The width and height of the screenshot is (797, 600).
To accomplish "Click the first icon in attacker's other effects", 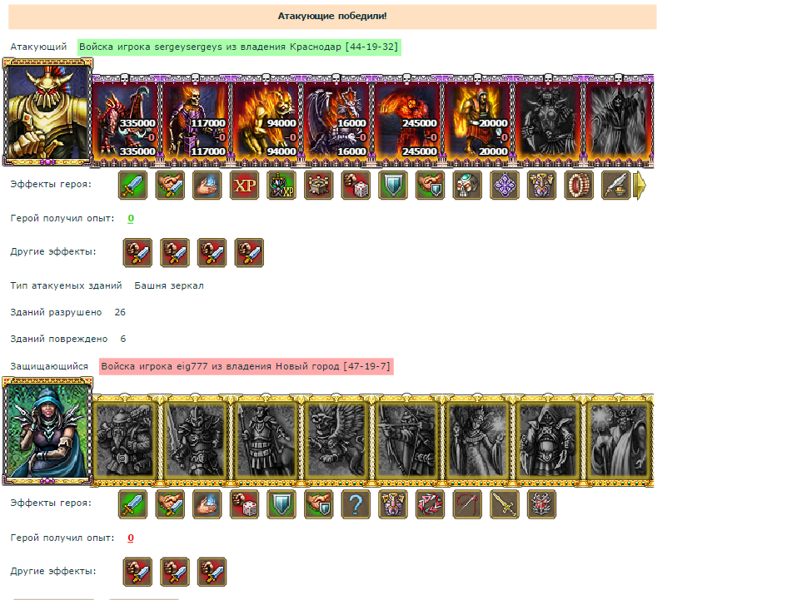I will [x=137, y=252].
